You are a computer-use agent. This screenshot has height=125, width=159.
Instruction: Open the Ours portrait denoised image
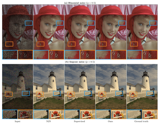[111, 27]
